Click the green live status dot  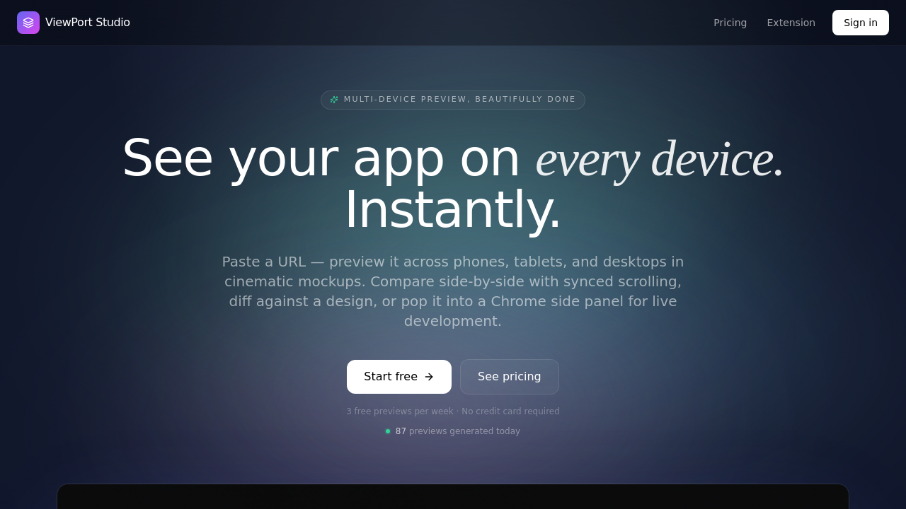click(388, 431)
